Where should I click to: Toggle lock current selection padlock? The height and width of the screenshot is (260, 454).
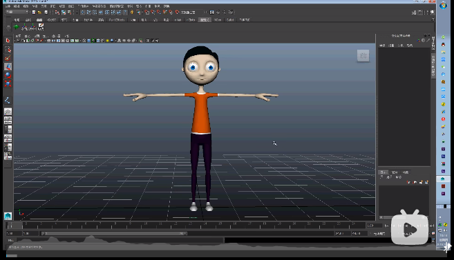132,12
